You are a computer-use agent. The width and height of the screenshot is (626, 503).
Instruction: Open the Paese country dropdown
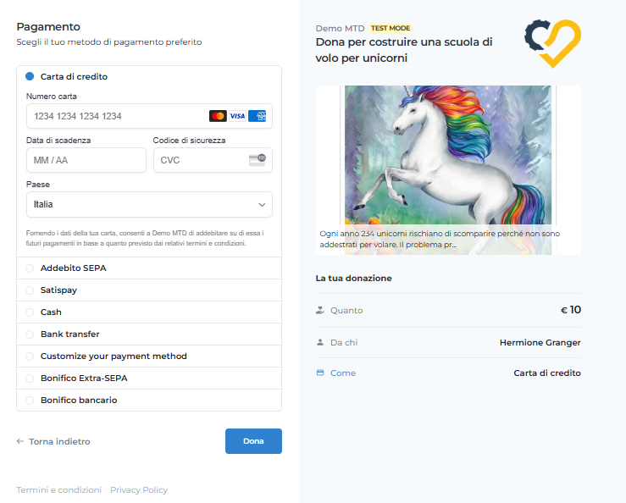point(149,204)
